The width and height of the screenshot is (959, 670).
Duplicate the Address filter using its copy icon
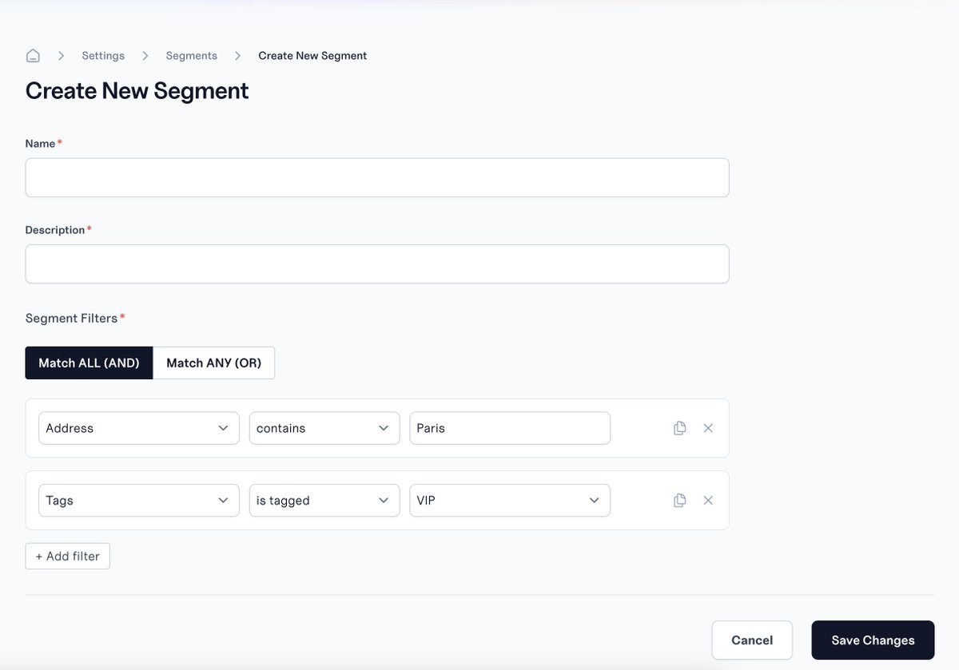(x=679, y=427)
